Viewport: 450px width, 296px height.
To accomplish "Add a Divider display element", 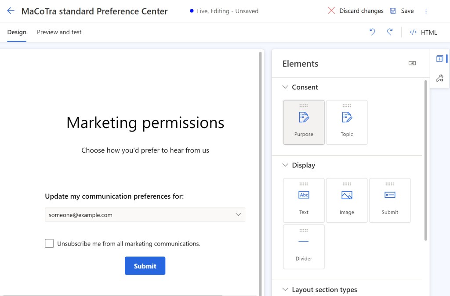I will (304, 246).
